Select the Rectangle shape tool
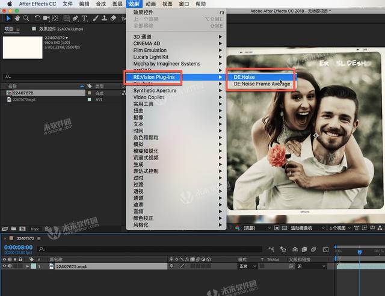The height and width of the screenshot is (296, 385). click(x=66, y=18)
